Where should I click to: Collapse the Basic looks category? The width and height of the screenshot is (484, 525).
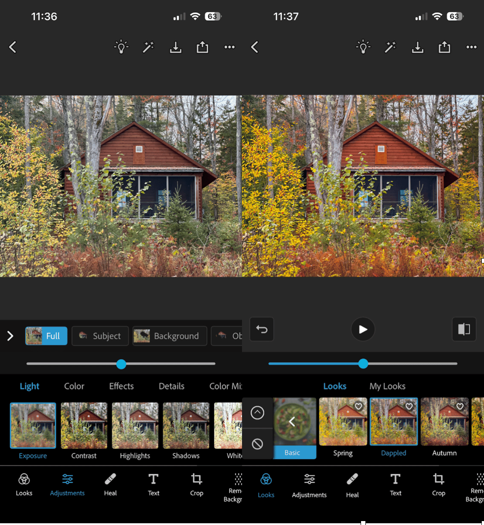click(x=292, y=422)
